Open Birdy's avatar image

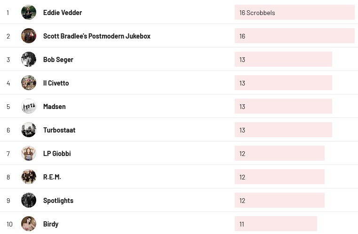pyautogui.click(x=29, y=224)
